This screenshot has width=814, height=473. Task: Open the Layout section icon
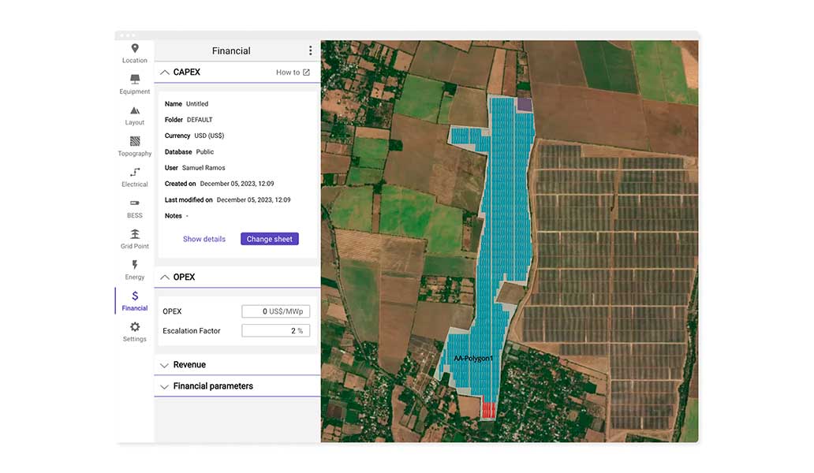(x=135, y=115)
